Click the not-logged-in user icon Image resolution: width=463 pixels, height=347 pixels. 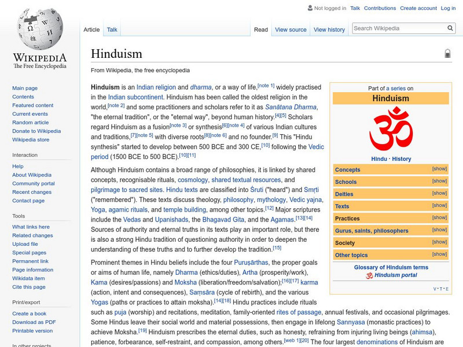click(310, 8)
